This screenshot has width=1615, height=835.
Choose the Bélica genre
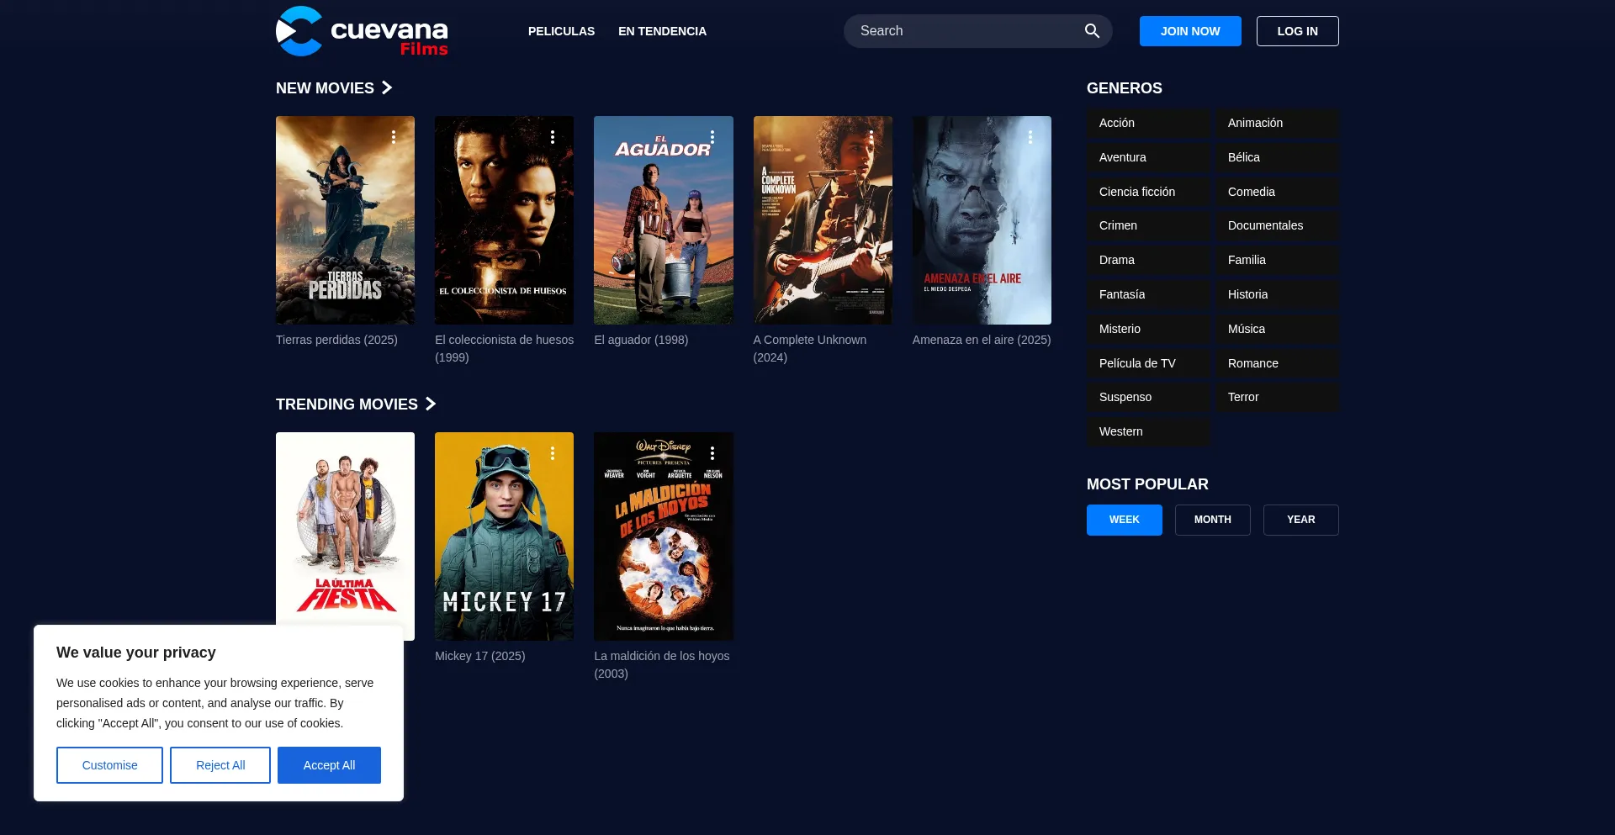pyautogui.click(x=1277, y=157)
